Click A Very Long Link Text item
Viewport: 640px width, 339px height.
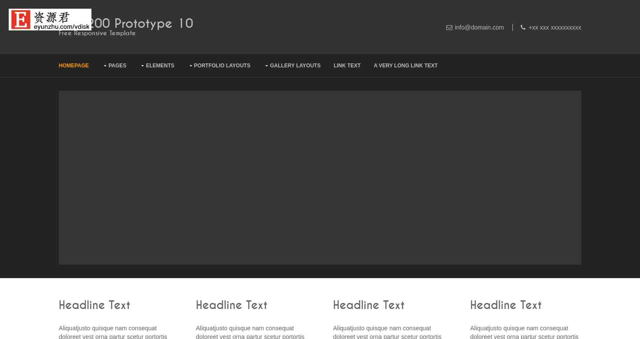(405, 66)
